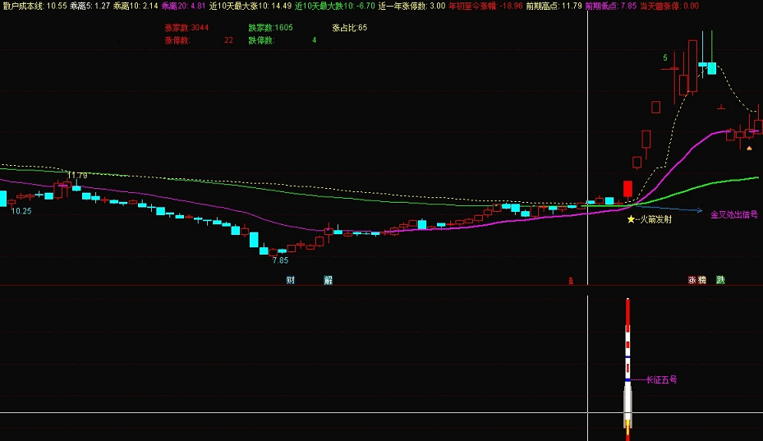This screenshot has width=763, height=441.
Task: Click the 涨 marker icon
Action: (x=692, y=280)
